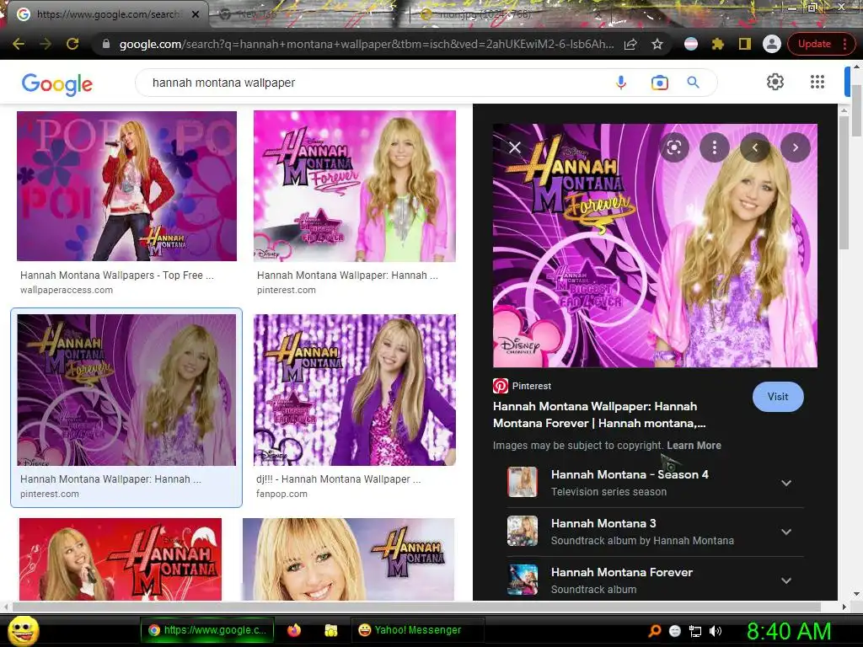Open the pink Hannah Montana Forever pinterest result

355,186
